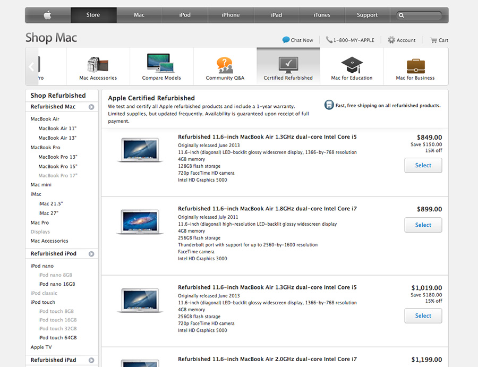Open the iTunes navigation tab
The image size is (478, 367).
322,15
